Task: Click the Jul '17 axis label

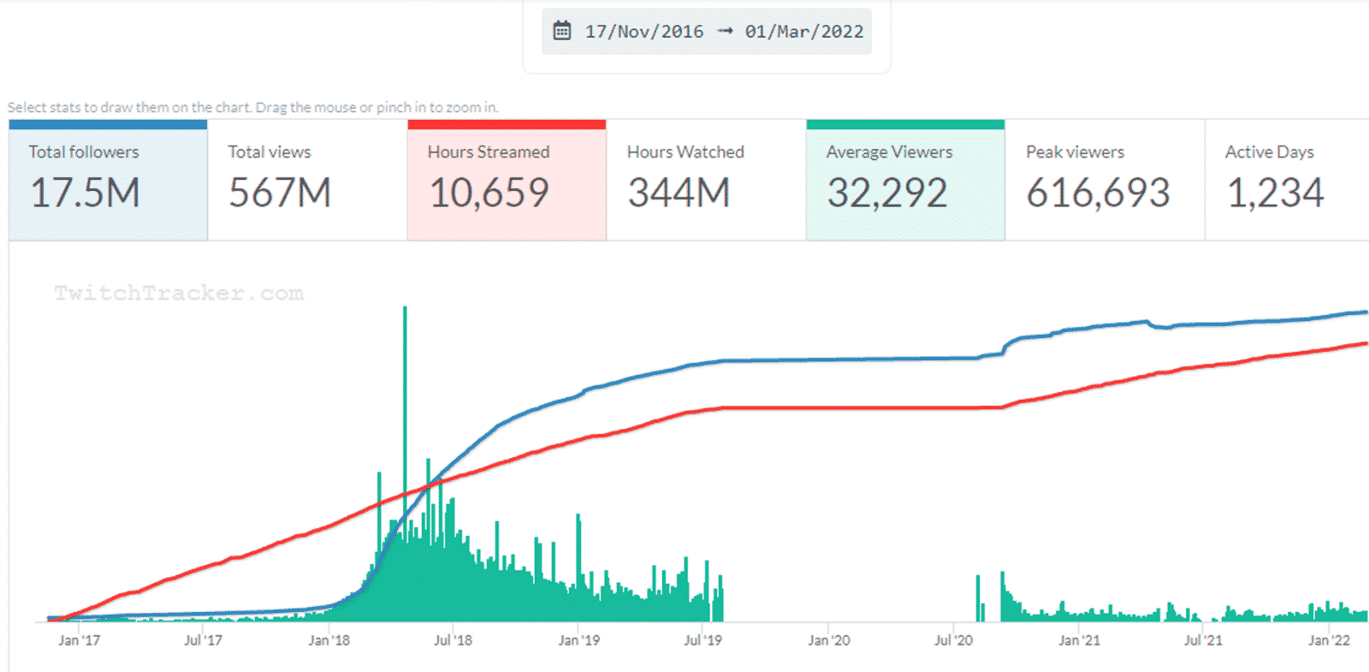Action: click(204, 640)
